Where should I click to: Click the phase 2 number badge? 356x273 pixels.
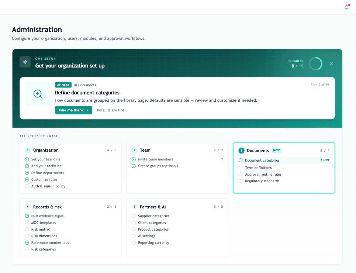[134, 150]
